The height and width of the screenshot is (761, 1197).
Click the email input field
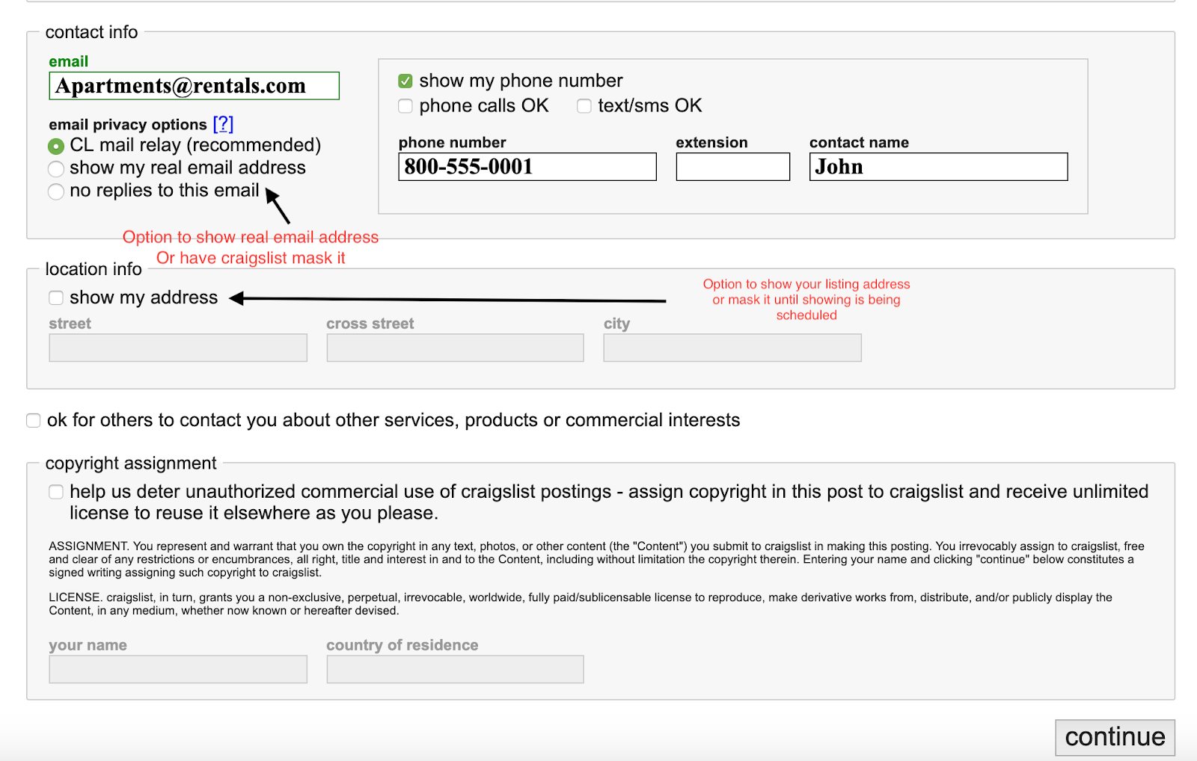pos(194,86)
